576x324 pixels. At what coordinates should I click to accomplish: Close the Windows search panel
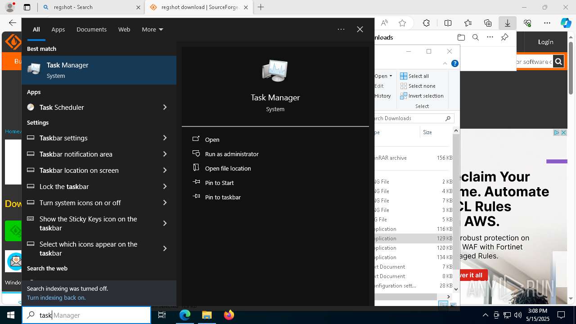pos(360,29)
